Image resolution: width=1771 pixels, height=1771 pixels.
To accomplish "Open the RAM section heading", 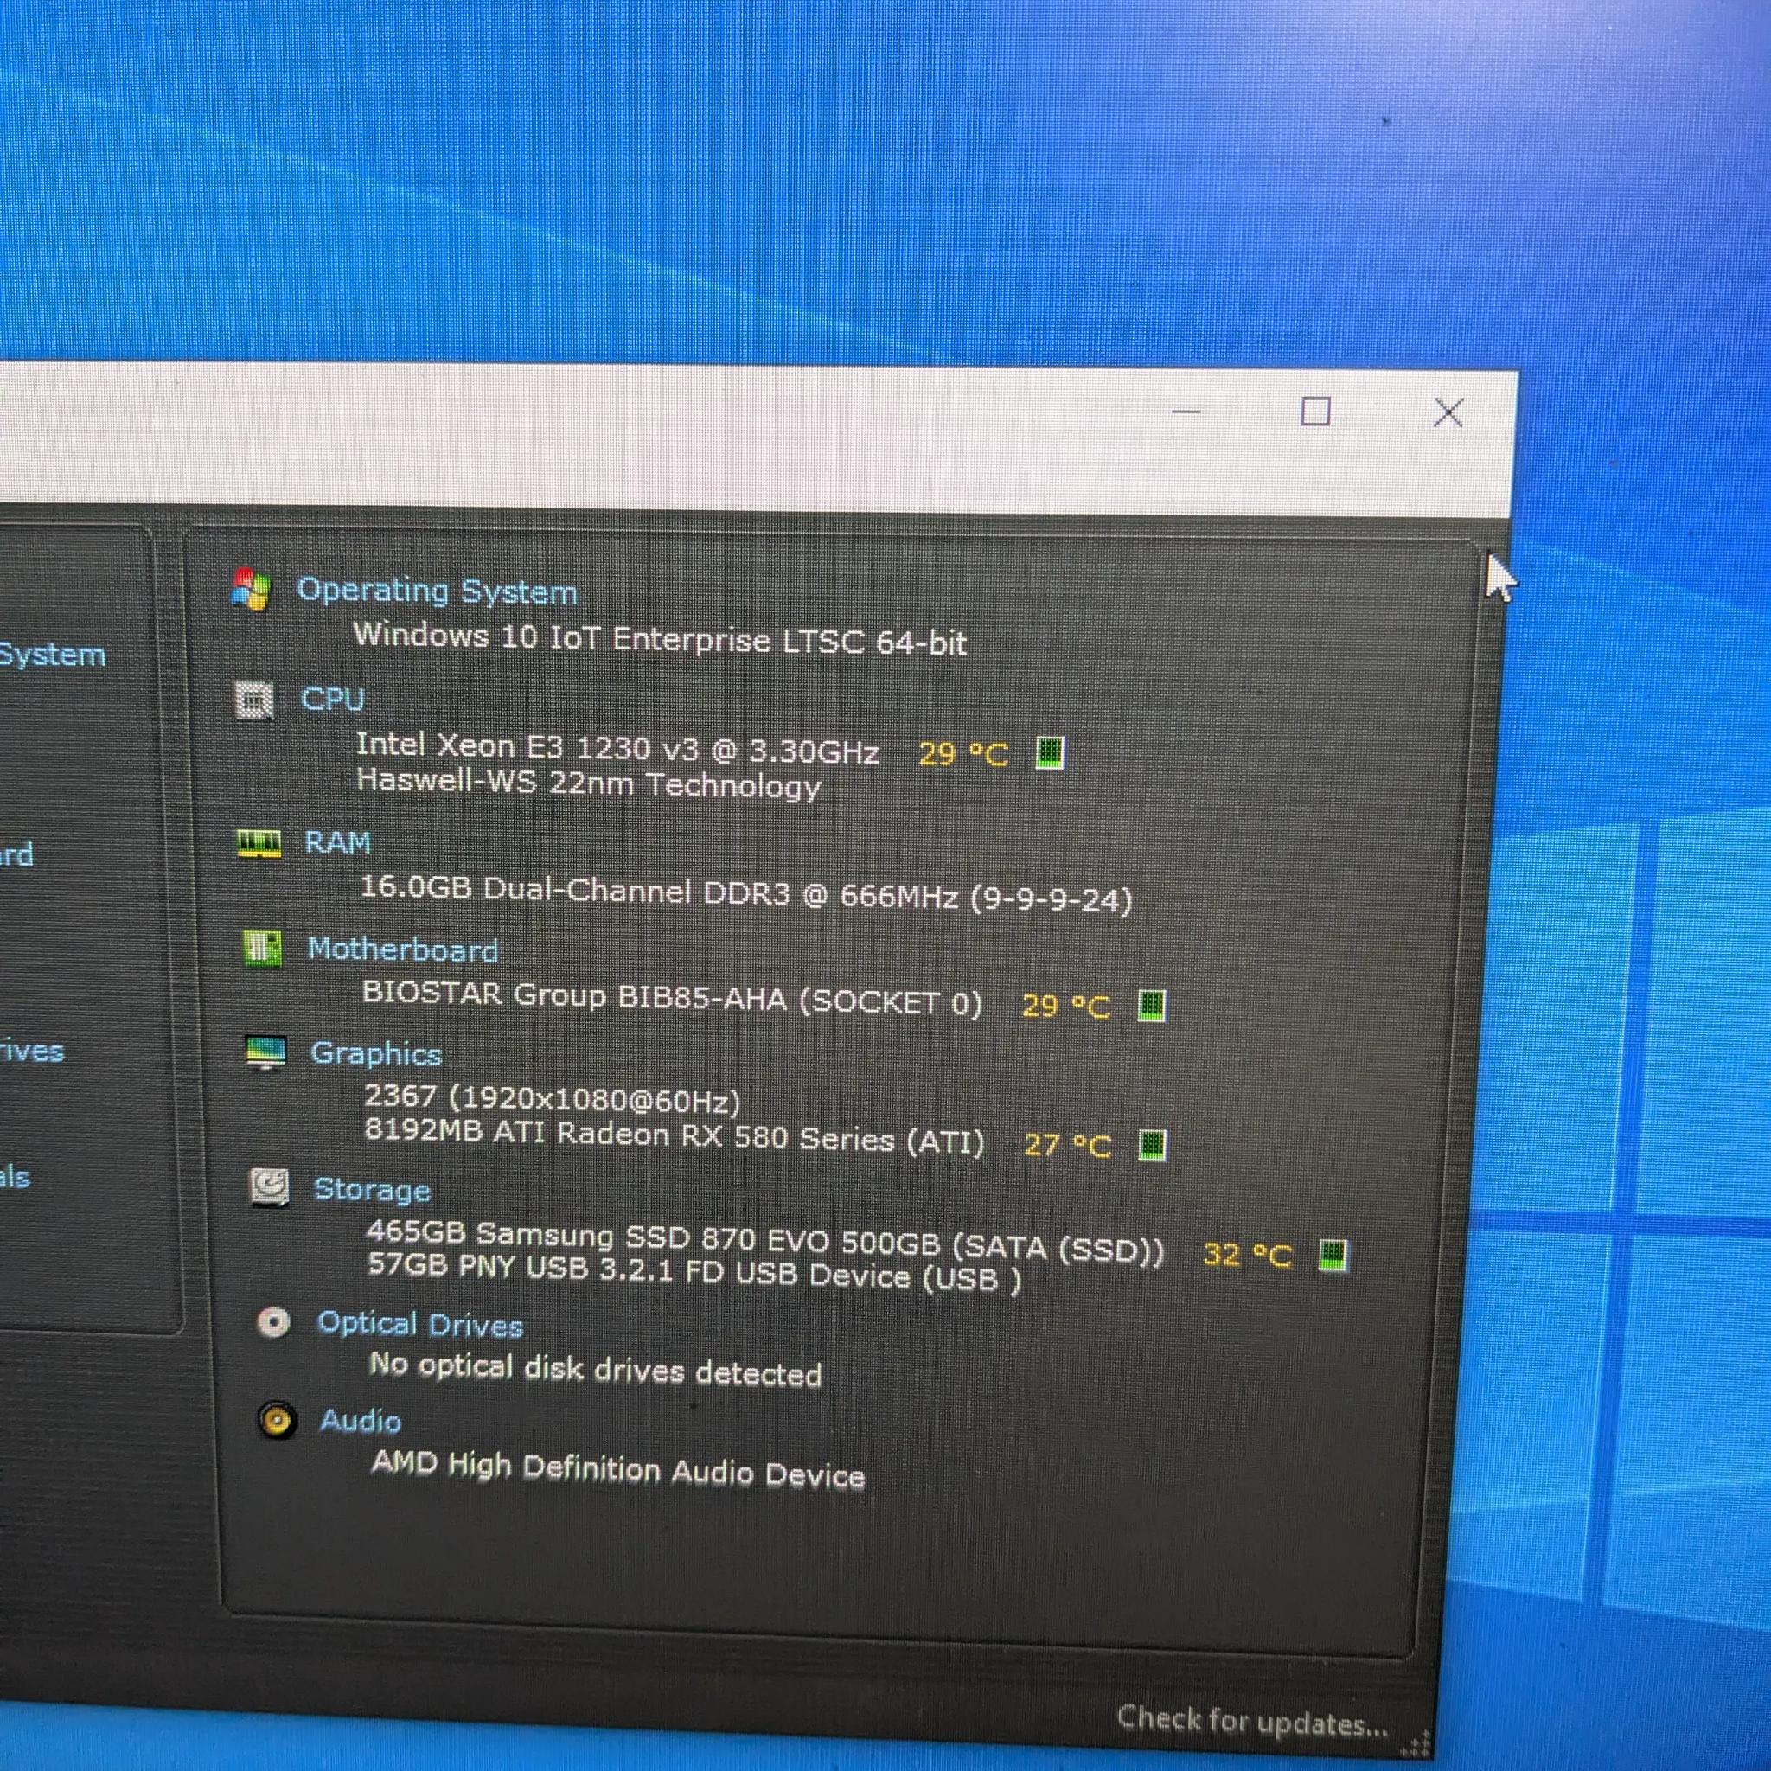I will coord(338,842).
